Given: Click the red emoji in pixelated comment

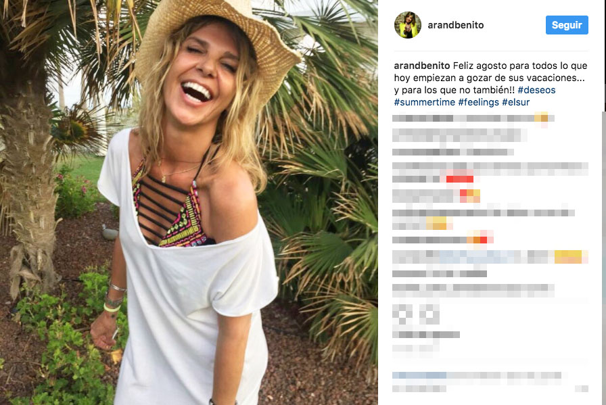Looking at the screenshot, I should click(459, 179).
